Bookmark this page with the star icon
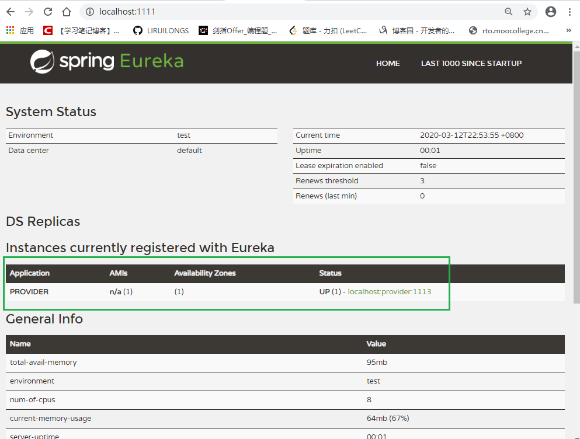580x439 pixels. tap(527, 12)
